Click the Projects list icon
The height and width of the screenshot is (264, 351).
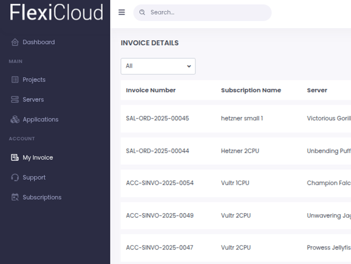tap(14, 80)
